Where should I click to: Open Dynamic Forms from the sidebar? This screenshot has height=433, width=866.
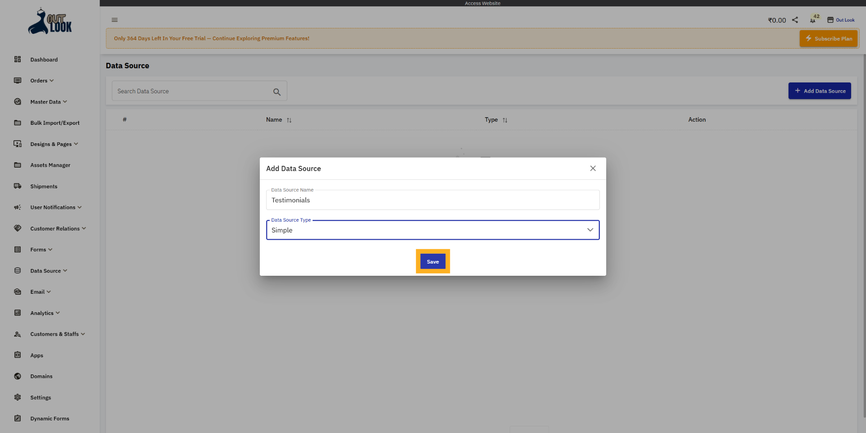coord(50,418)
